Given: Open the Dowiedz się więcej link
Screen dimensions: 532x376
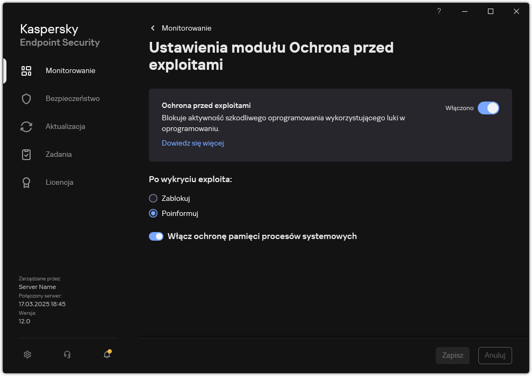Looking at the screenshot, I should (x=192, y=143).
